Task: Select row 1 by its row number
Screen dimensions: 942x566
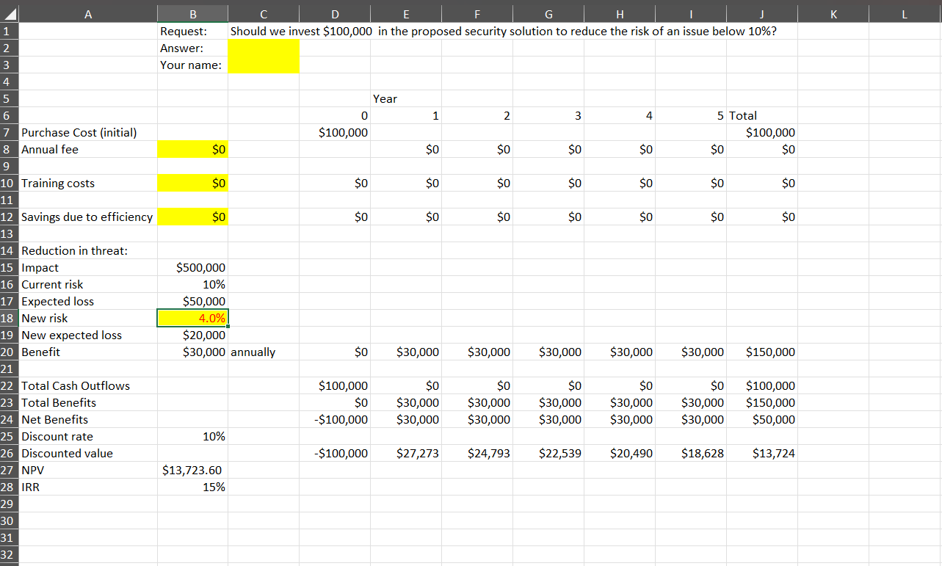Action: coord(10,32)
